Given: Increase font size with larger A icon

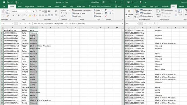Looking at the screenshot, I should tap(33, 11).
